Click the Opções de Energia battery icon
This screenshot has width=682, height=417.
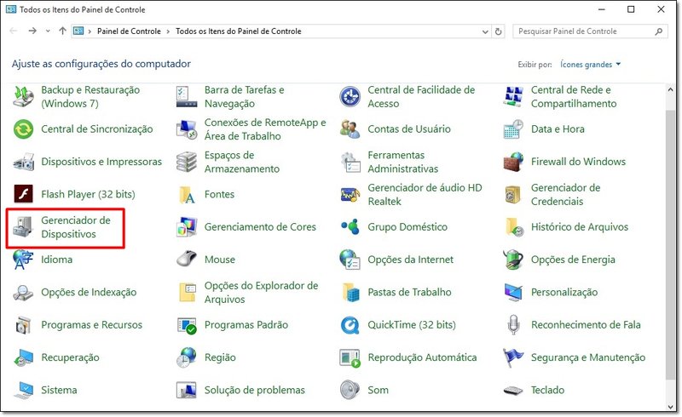pyautogui.click(x=513, y=260)
